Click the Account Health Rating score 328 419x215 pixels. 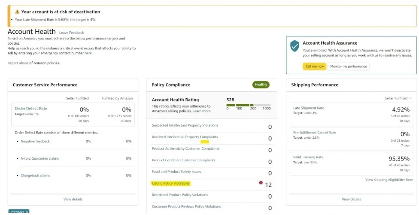[x=231, y=100]
